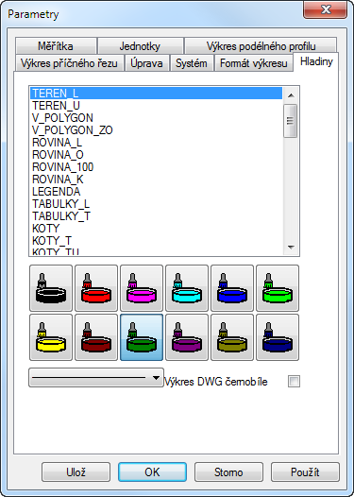The height and width of the screenshot is (497, 354).
Task: Select the TABULKY_T layer
Action: click(156, 216)
